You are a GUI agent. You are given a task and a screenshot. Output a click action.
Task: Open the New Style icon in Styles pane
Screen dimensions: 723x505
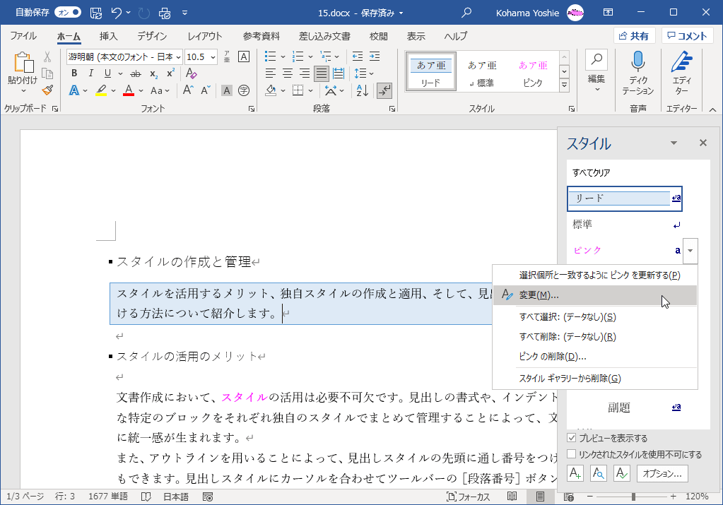(x=576, y=473)
